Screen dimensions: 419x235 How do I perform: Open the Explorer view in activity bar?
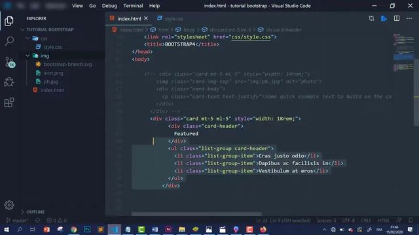9,21
